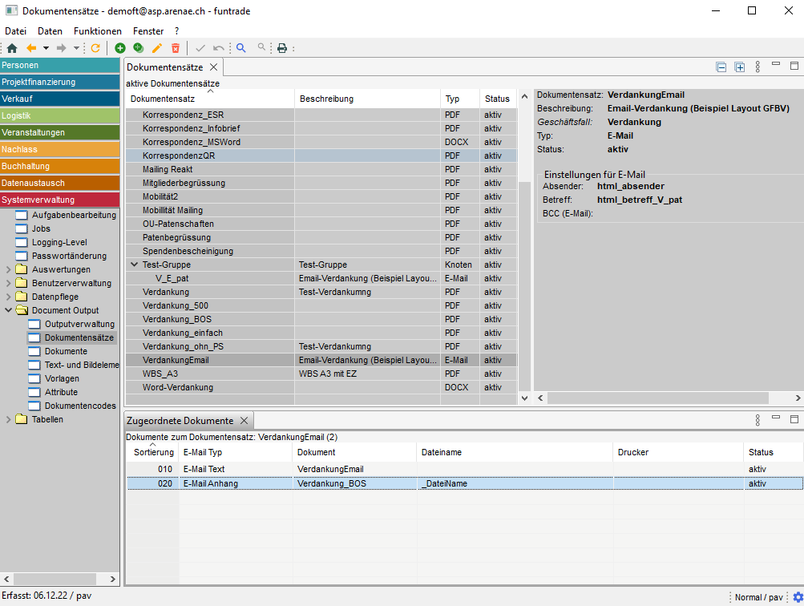
Task: Click the green plus add-record icon
Action: pos(120,48)
